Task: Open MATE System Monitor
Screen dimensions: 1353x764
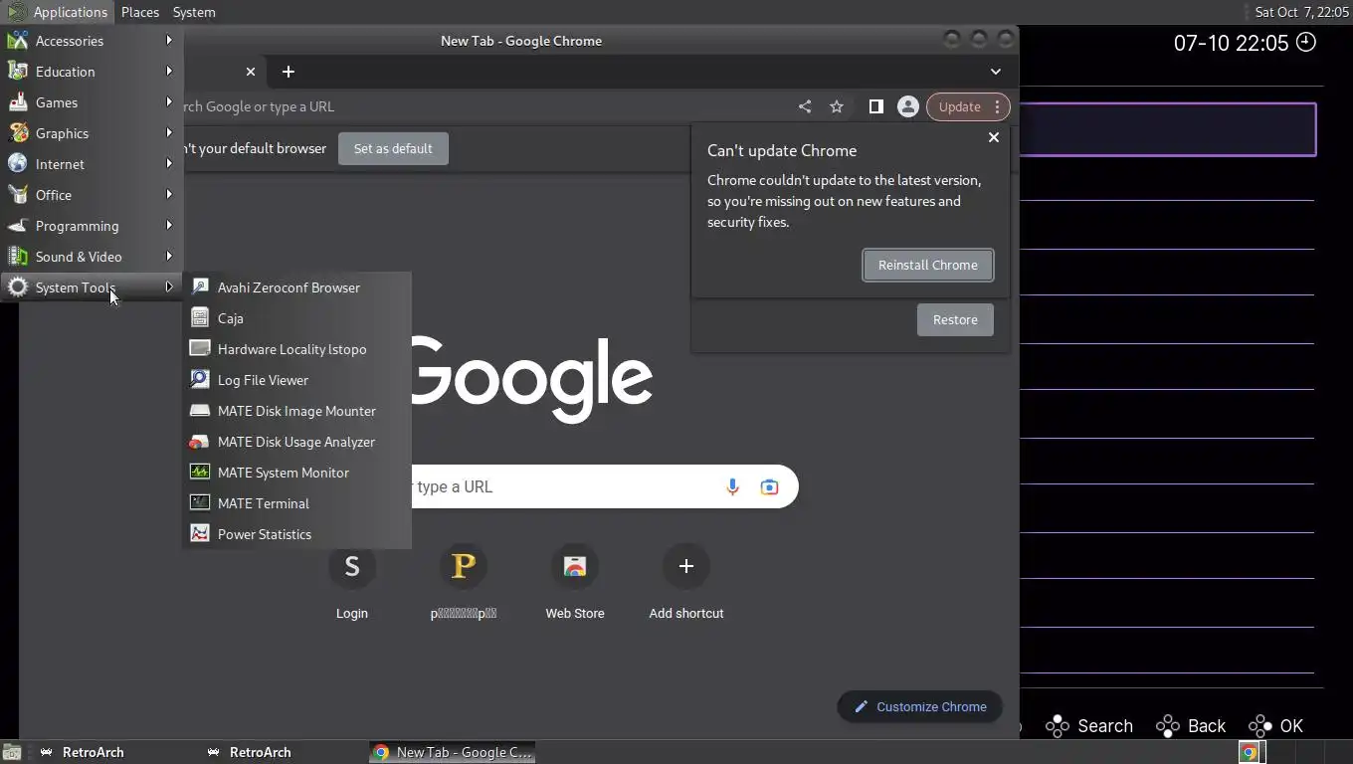Action: tap(296, 473)
